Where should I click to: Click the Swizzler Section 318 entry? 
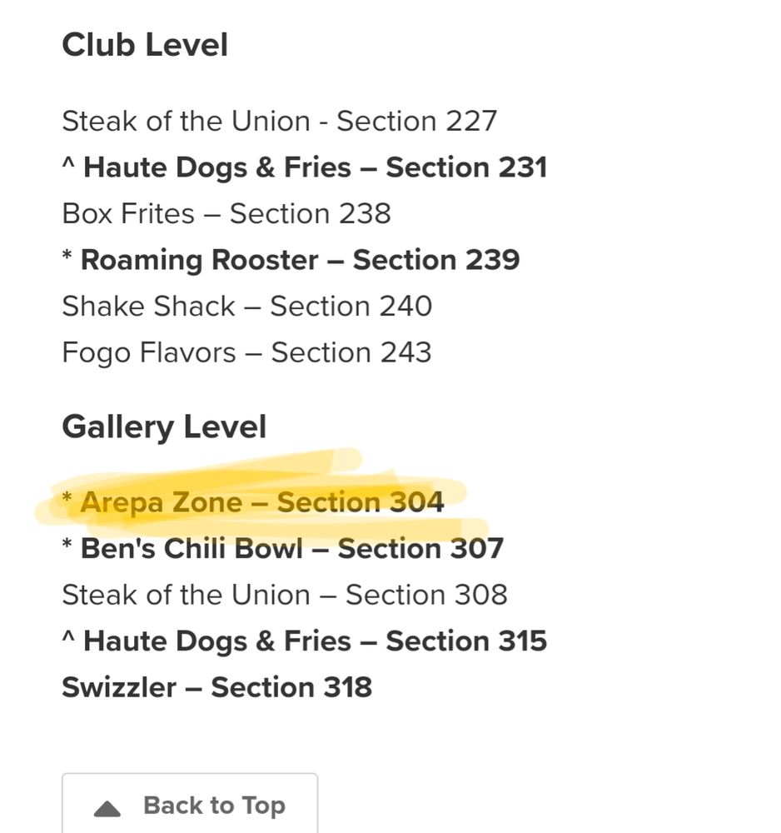point(216,687)
